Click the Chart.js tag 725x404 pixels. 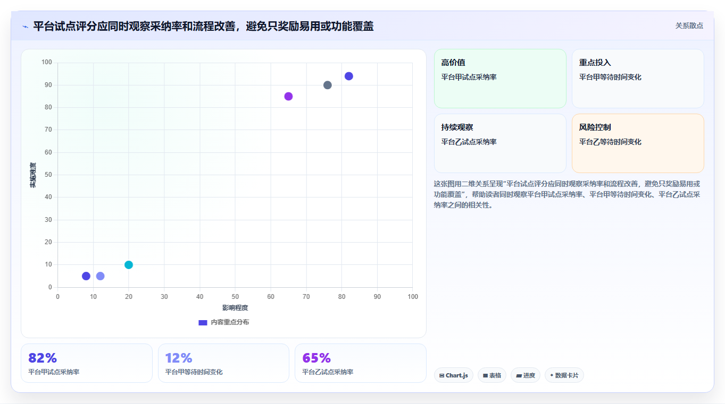[454, 375]
